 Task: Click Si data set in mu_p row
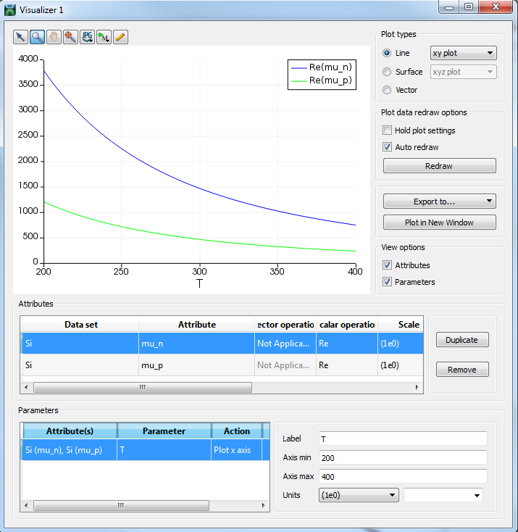point(80,365)
